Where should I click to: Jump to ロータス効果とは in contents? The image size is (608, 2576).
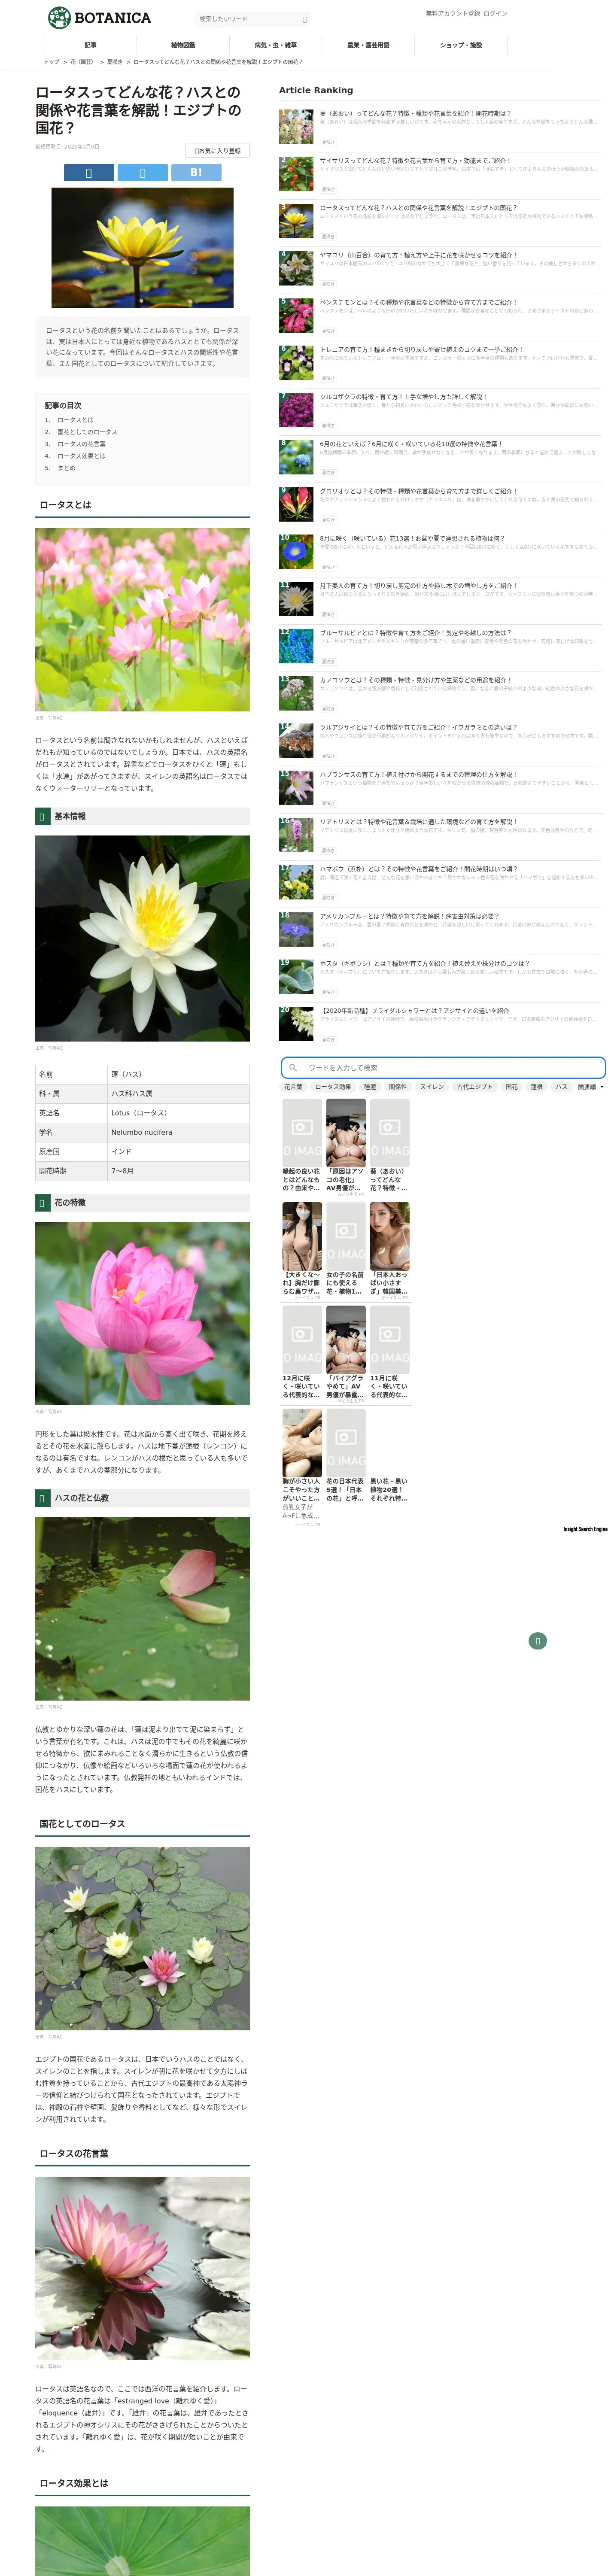(x=81, y=456)
